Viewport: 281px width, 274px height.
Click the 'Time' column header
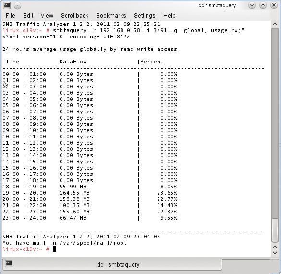click(12, 62)
